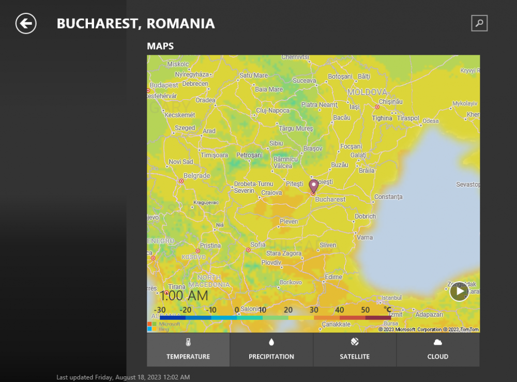The height and width of the screenshot is (382, 517).
Task: Click the Precipitation raindrop icon
Action: point(271,341)
